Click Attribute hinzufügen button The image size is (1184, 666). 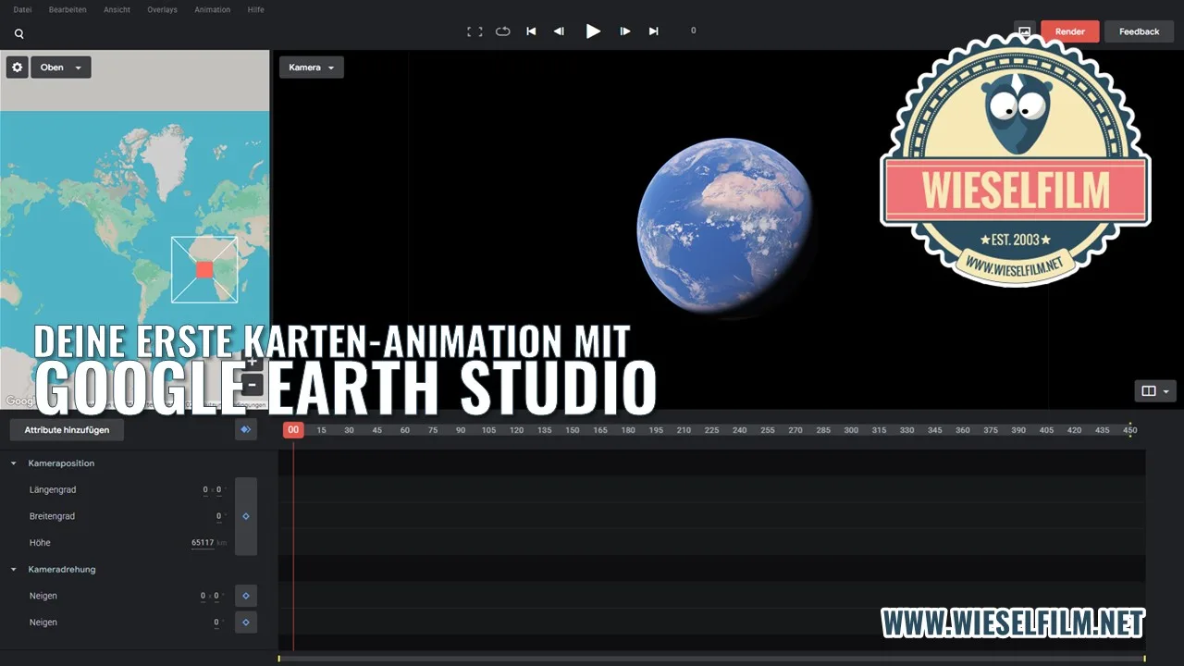click(x=67, y=430)
